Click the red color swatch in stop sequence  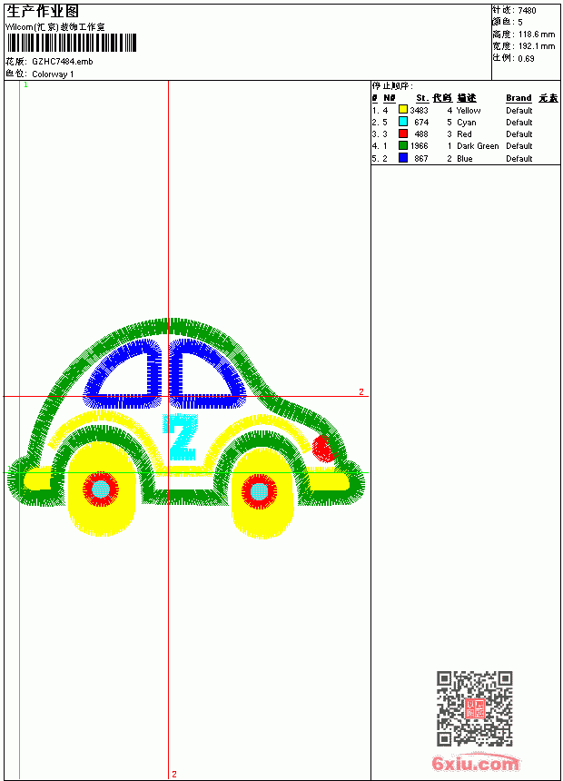(403, 133)
